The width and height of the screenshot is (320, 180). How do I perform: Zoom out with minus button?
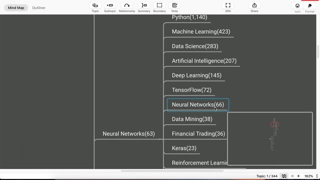[292, 176]
